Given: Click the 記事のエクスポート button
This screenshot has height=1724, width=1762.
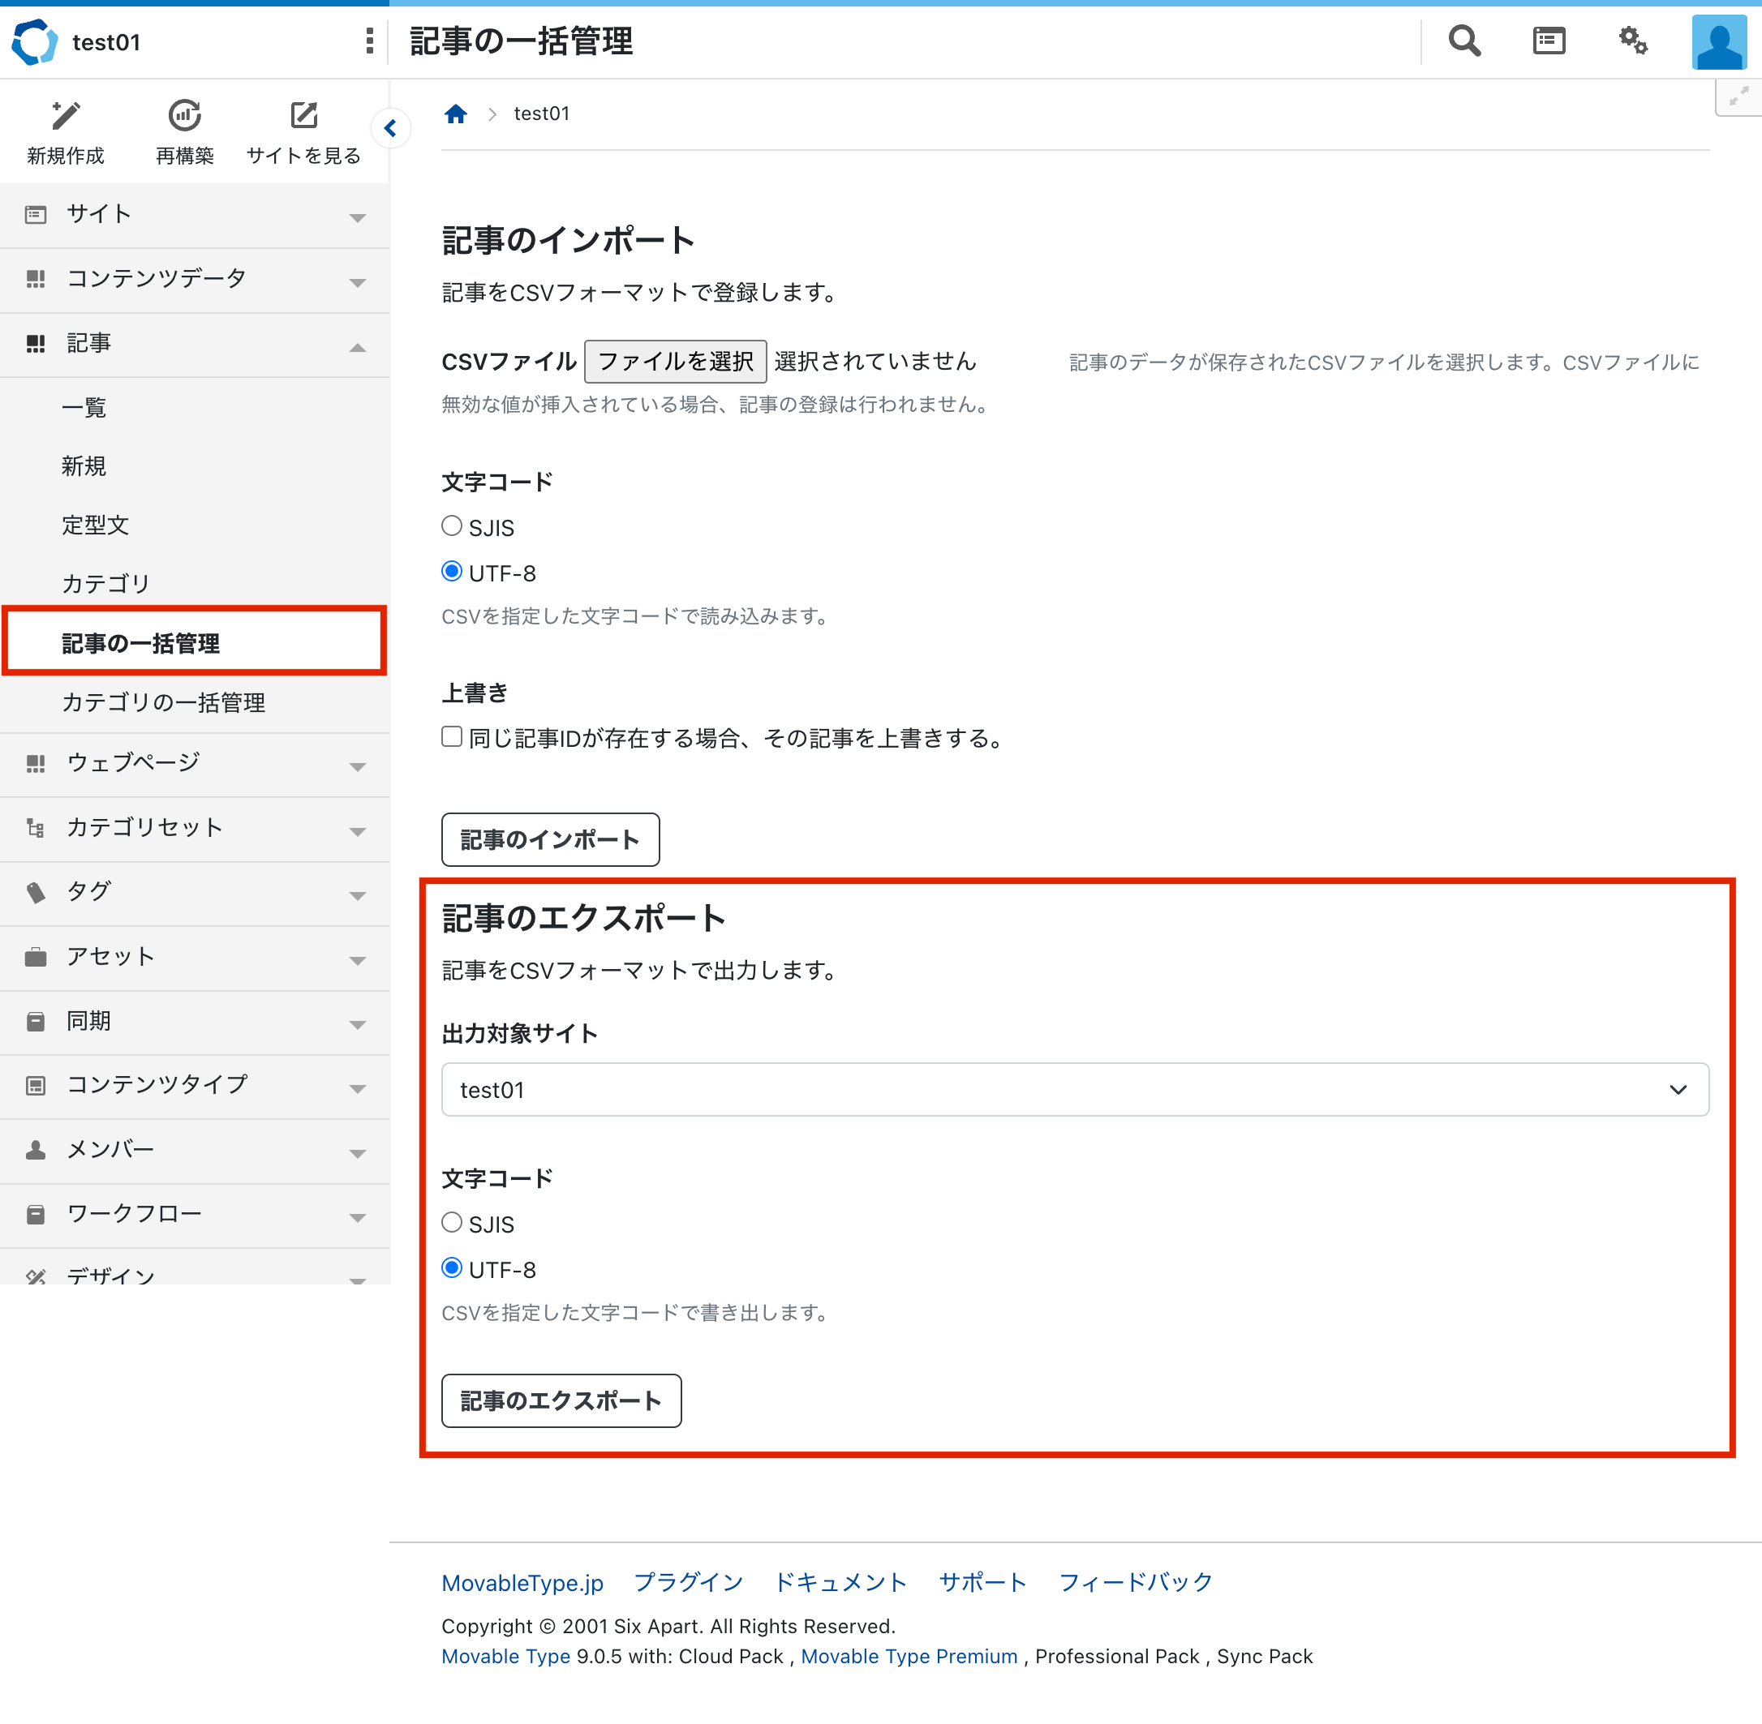Looking at the screenshot, I should click(561, 1400).
